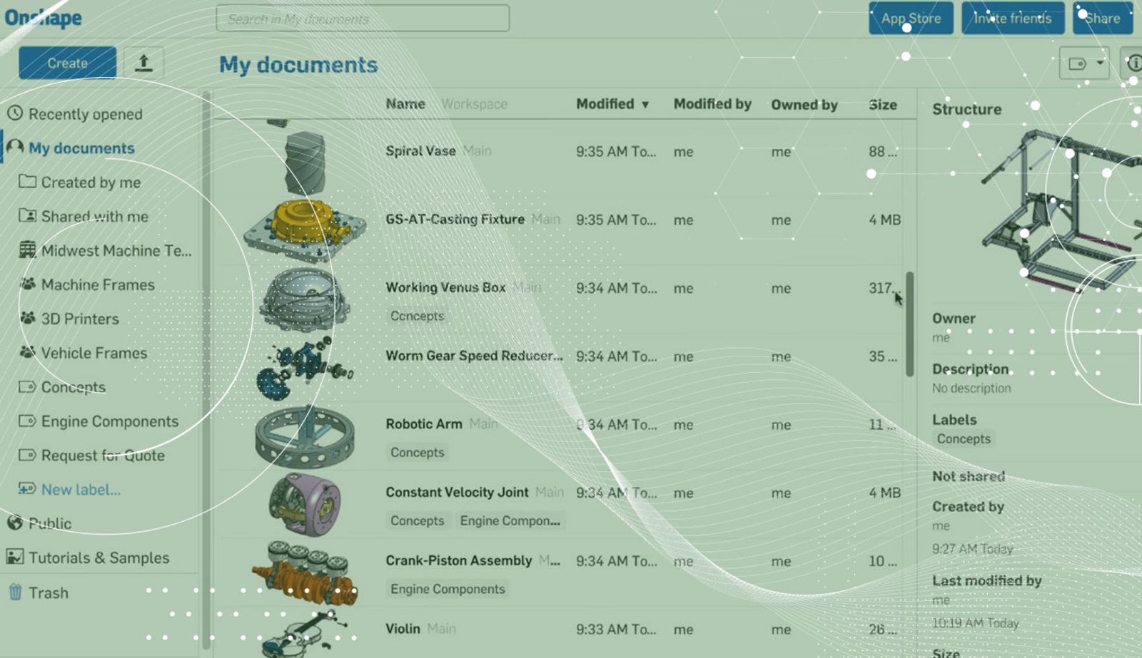Open the App Store
Image resolution: width=1142 pixels, height=658 pixels.
(910, 19)
